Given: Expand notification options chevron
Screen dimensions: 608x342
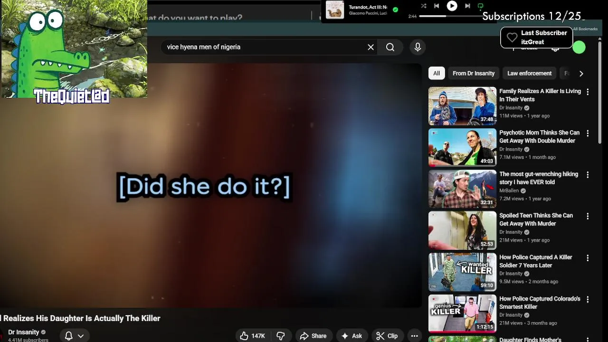Looking at the screenshot, I should tap(81, 336).
